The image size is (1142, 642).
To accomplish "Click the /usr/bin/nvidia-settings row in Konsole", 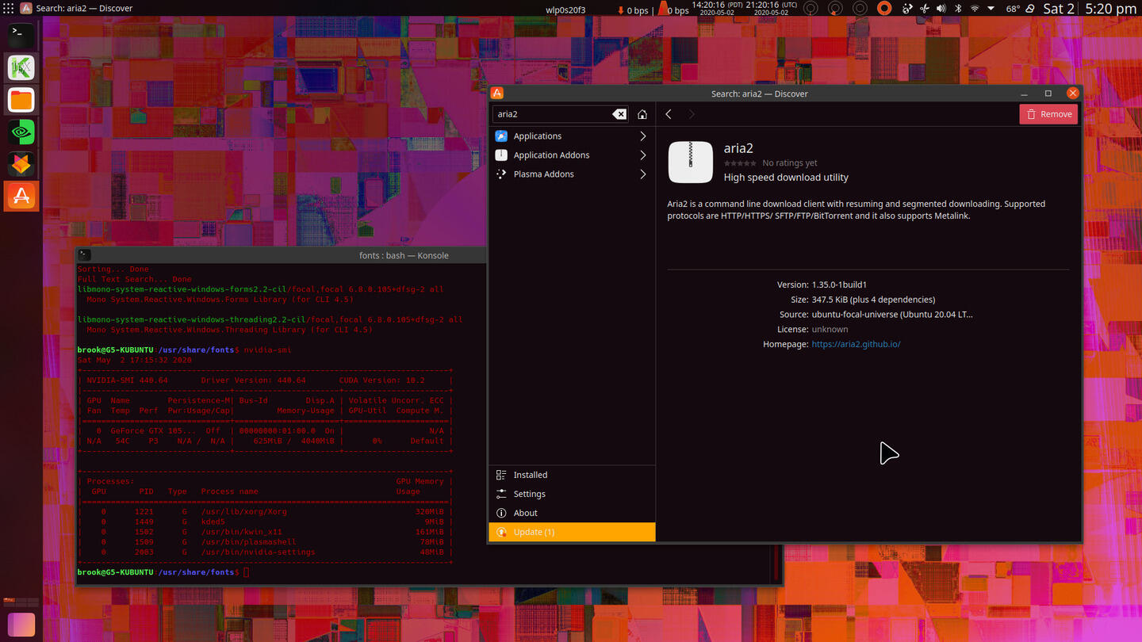I will click(265, 552).
